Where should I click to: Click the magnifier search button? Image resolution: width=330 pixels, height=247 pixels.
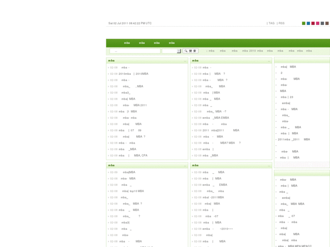point(191,51)
